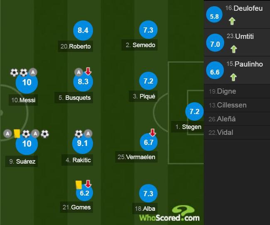Click Paulinho's green substitution arrow

click(x=233, y=77)
